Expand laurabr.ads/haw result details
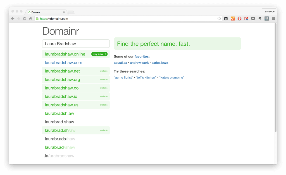The height and width of the screenshot is (175, 286). pyautogui.click(x=60, y=139)
